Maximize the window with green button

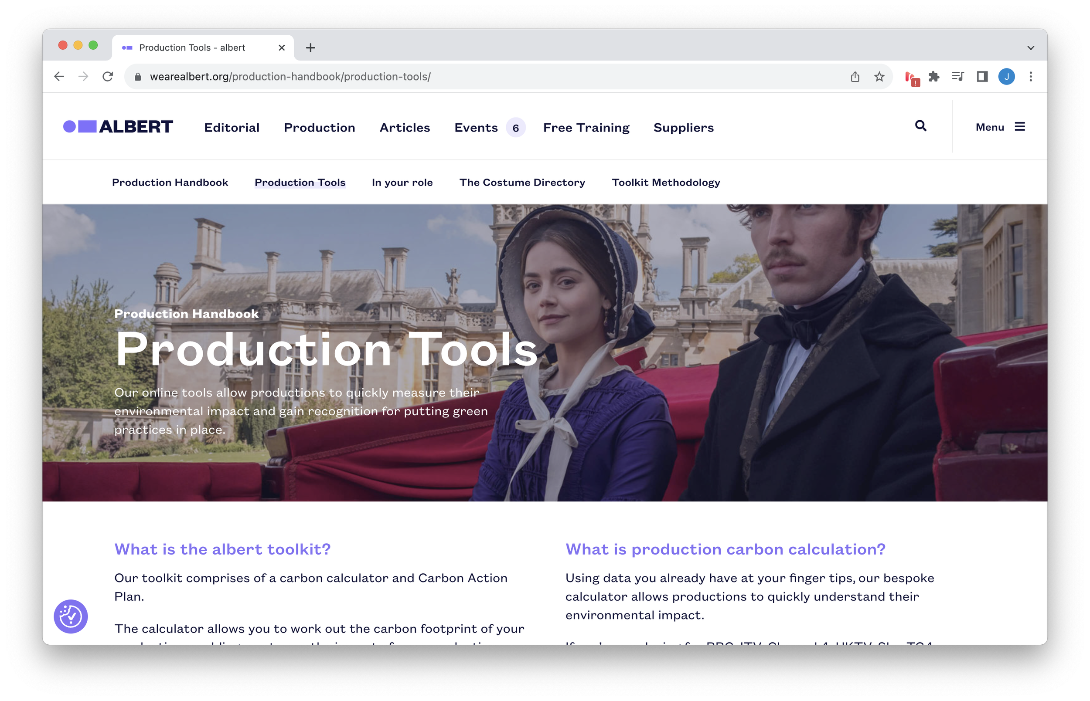93,45
